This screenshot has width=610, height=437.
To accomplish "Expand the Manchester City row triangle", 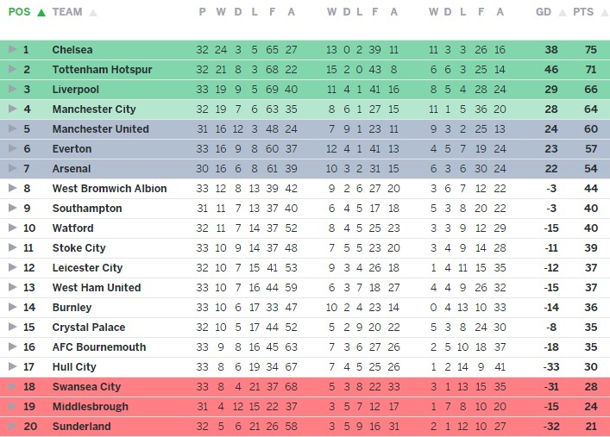I will coord(12,109).
